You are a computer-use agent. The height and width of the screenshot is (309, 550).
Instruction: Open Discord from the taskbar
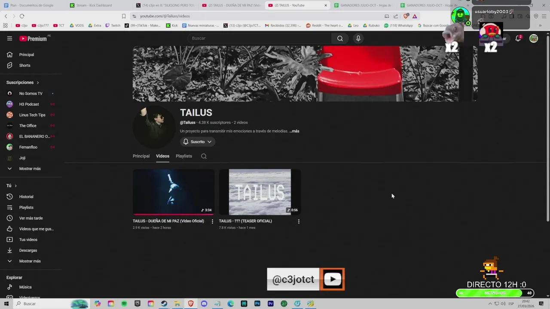204,303
